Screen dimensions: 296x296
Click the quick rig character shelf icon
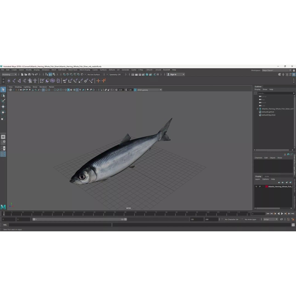30,81
